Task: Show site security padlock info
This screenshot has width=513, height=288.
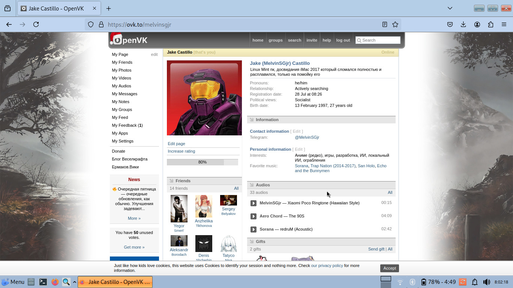Action: (101, 24)
